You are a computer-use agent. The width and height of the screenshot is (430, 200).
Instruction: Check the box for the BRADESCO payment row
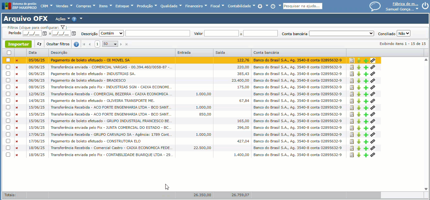point(8,80)
